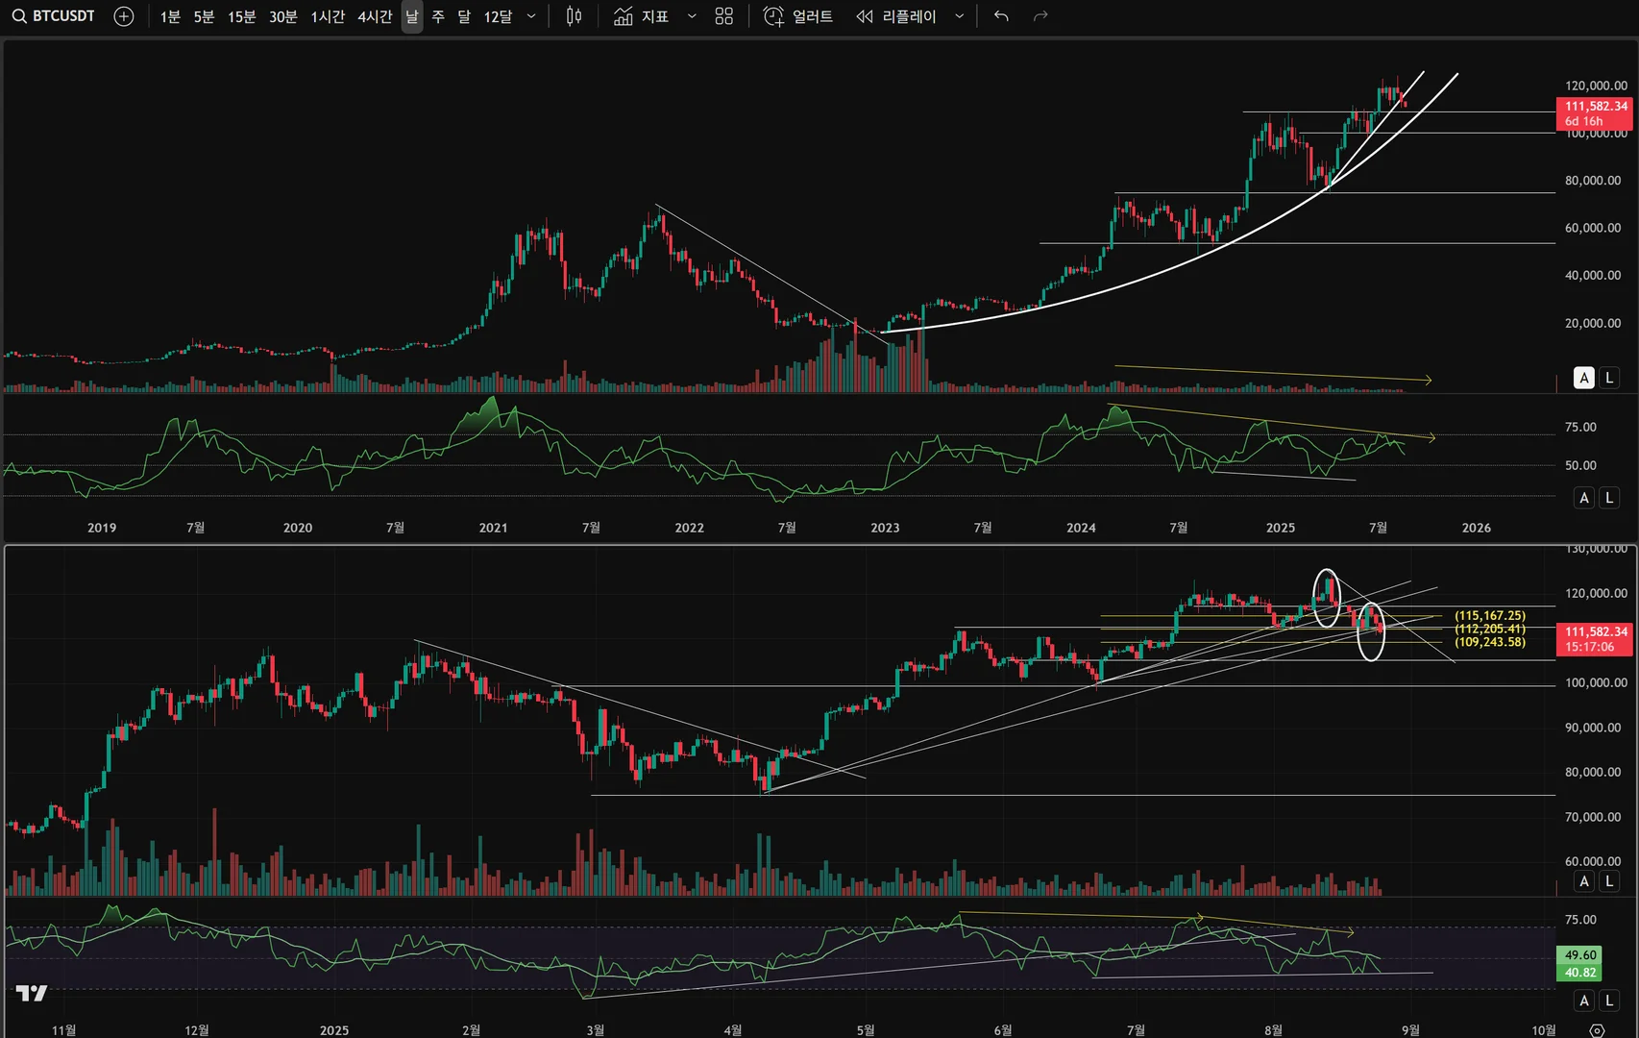Click the upper chart price label with 6d 16h countdown
Screen dimensions: 1639x1038
pyautogui.click(x=1594, y=113)
